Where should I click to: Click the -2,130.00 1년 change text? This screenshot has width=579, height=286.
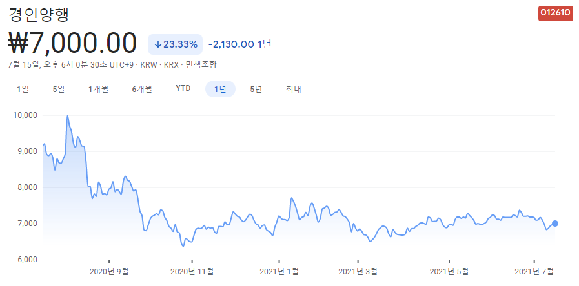(x=240, y=44)
